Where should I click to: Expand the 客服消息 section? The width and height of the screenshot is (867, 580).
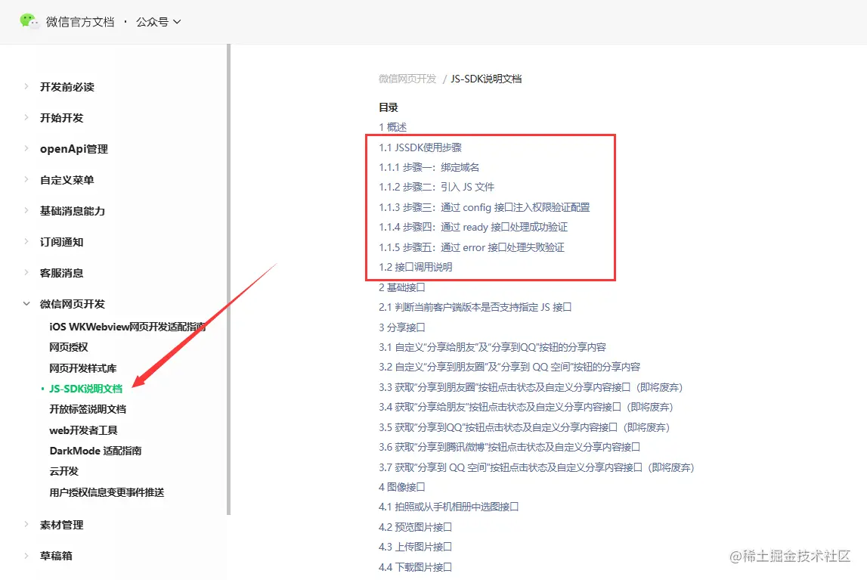[x=61, y=272]
